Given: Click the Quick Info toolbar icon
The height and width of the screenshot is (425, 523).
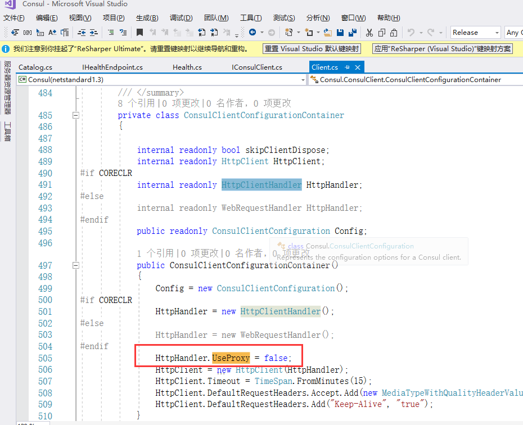Looking at the screenshot, I should point(40,33).
